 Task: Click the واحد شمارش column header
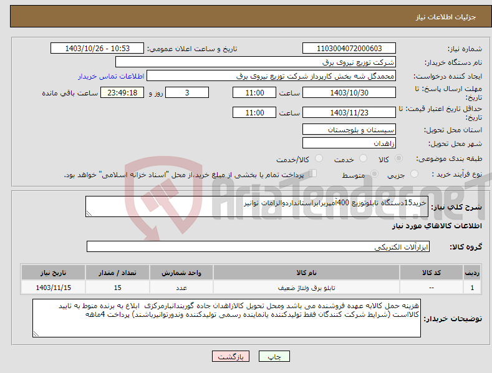coord(181,273)
